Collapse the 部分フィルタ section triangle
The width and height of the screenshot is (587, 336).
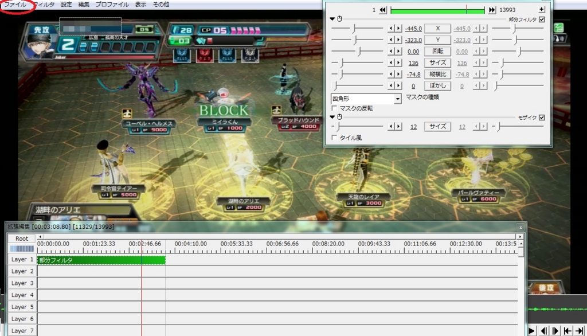coord(332,19)
